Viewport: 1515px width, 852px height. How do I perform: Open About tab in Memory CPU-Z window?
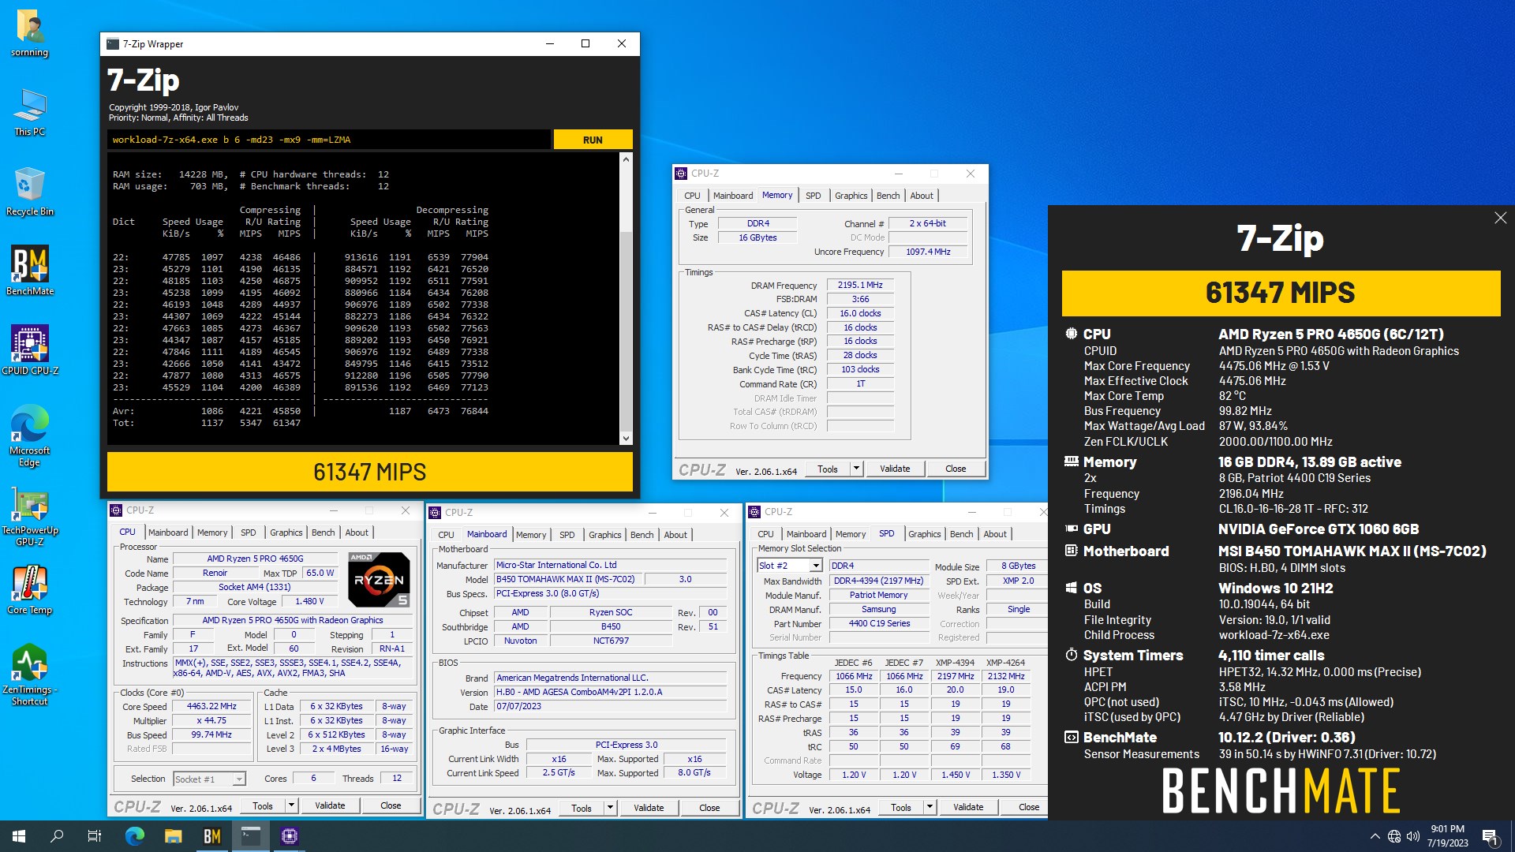coord(921,196)
